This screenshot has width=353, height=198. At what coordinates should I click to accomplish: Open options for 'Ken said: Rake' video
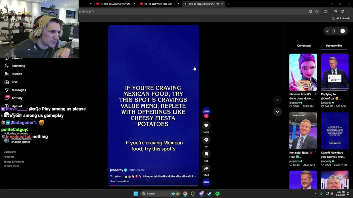coord(315,153)
